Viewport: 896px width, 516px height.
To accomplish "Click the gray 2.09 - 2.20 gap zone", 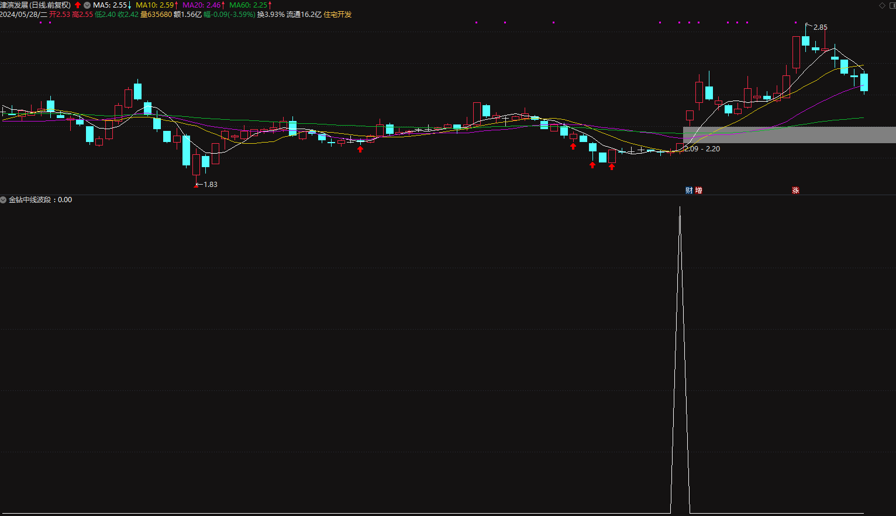I will click(x=790, y=135).
